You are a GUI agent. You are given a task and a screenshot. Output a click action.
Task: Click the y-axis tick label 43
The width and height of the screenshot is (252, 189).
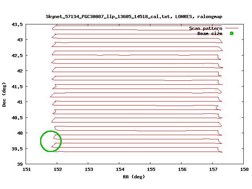(x=20, y=40)
